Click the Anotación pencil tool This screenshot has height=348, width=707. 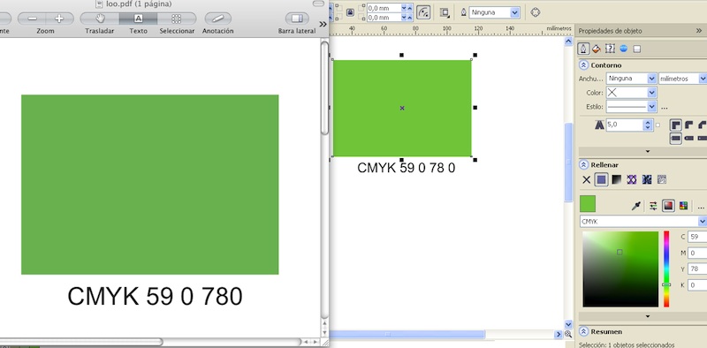tap(217, 19)
